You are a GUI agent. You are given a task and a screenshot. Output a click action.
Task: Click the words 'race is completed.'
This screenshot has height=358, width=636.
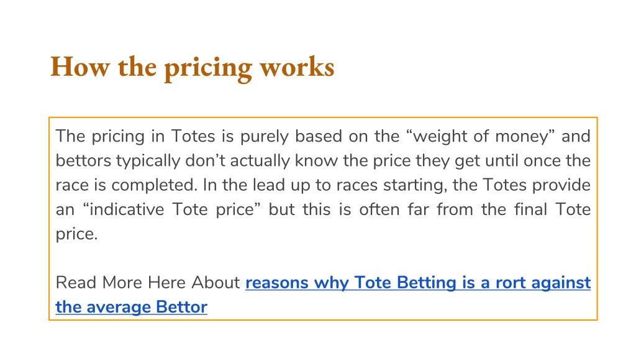tap(126, 185)
